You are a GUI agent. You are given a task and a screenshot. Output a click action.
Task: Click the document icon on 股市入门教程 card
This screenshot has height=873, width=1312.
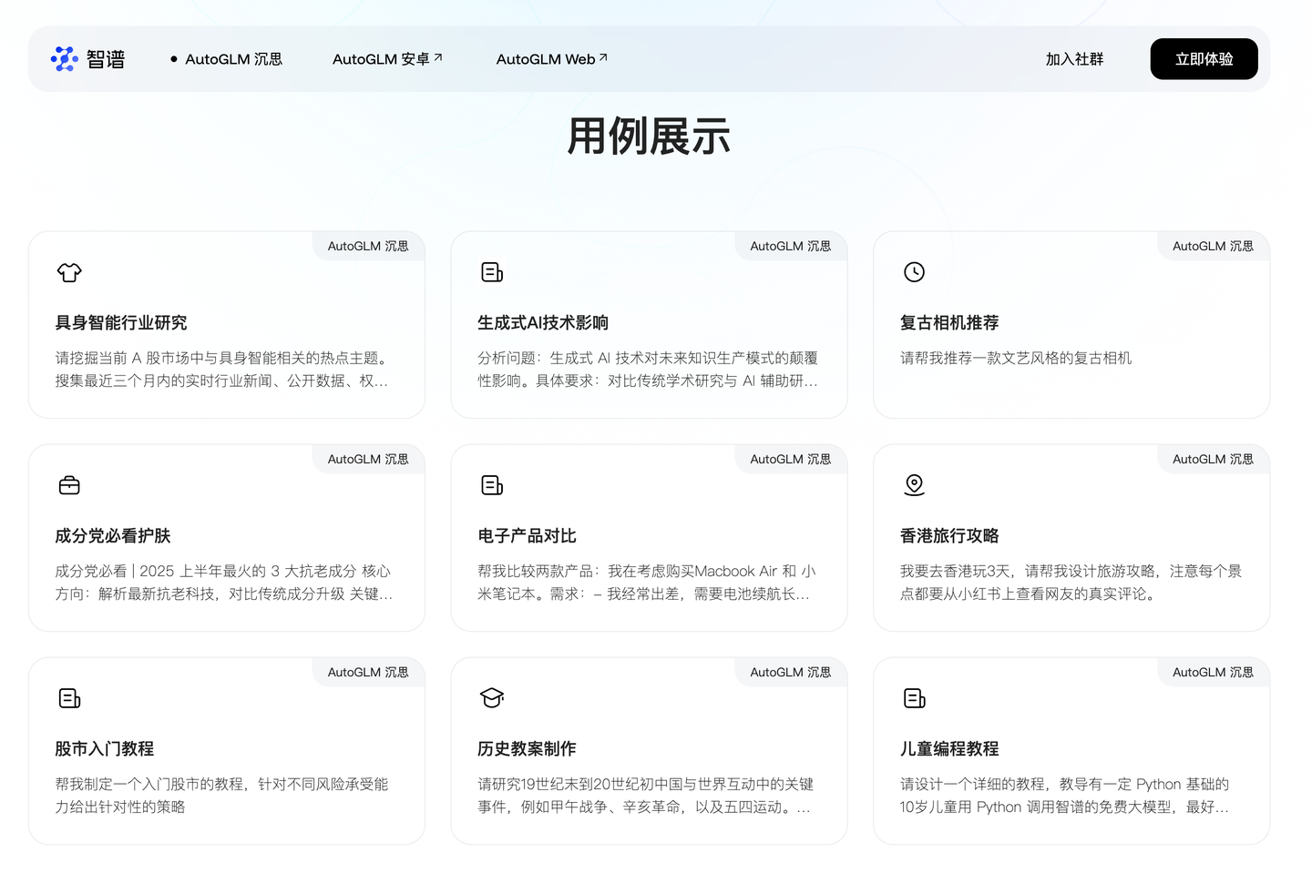coord(68,697)
